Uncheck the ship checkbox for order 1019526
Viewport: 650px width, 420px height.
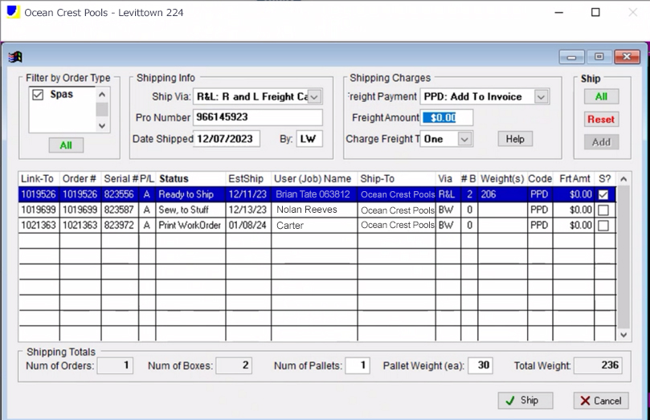click(603, 194)
